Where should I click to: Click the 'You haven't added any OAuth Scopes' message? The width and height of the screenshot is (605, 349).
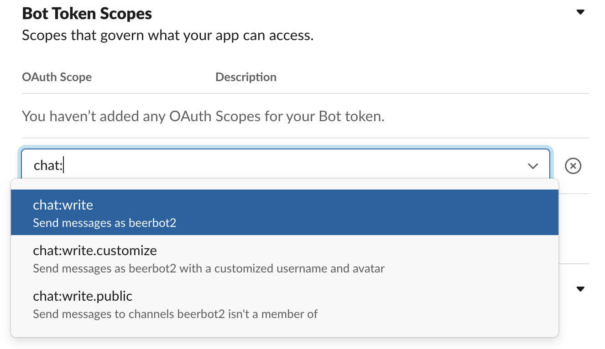point(203,116)
